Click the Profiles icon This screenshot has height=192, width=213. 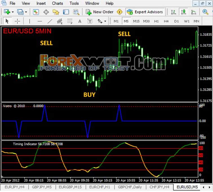point(20,12)
